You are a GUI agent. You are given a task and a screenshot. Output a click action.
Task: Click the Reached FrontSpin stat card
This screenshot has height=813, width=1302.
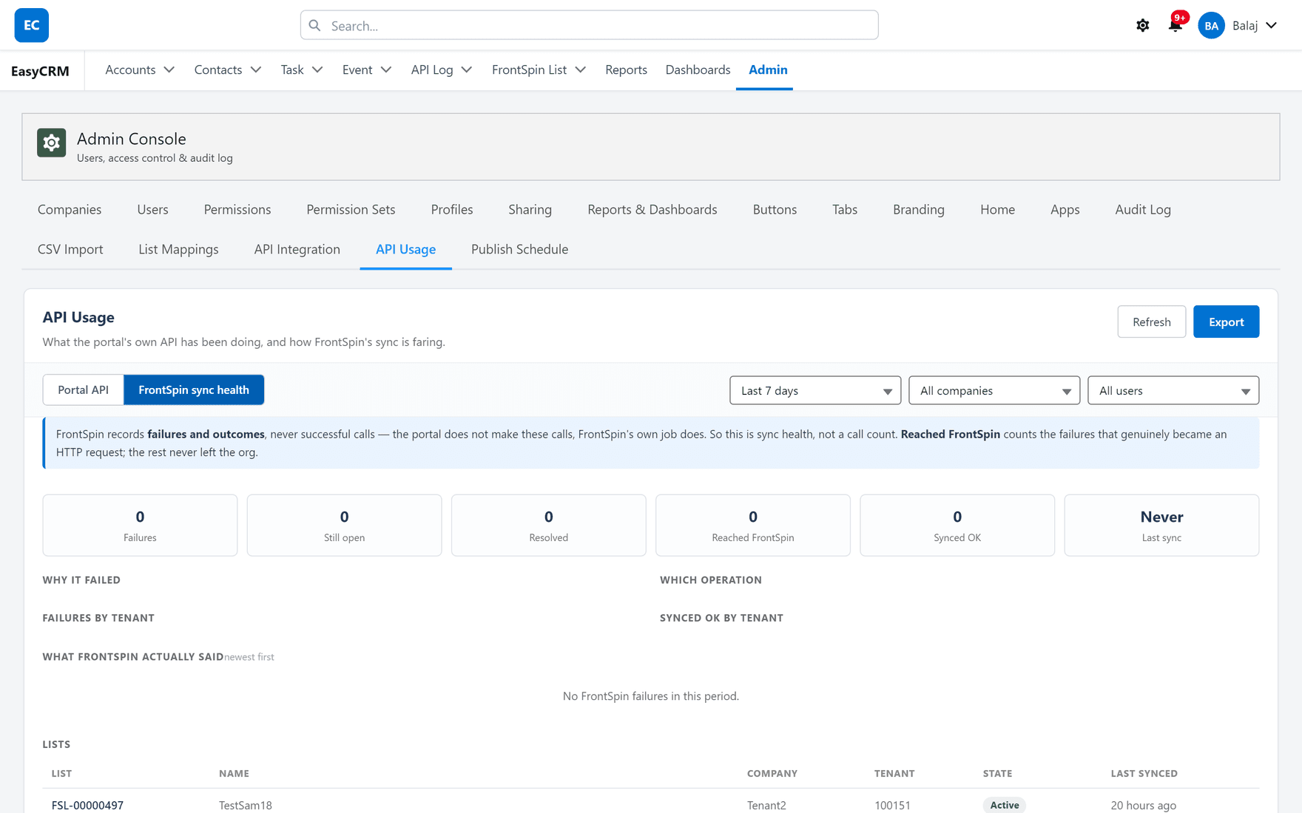(752, 525)
